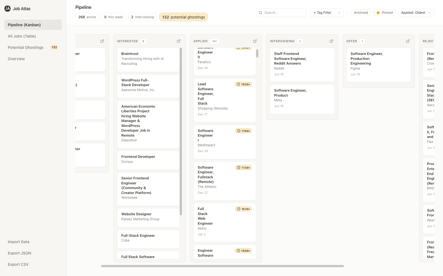
Task: Open the Lead Software Engineer Shopping card
Action: click(225, 100)
